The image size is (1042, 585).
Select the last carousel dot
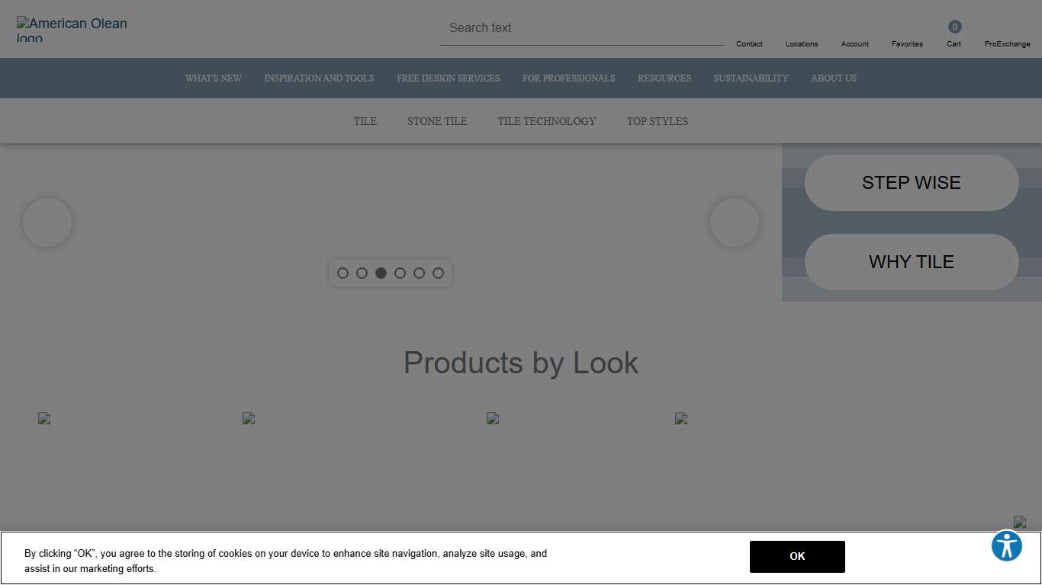click(x=438, y=273)
